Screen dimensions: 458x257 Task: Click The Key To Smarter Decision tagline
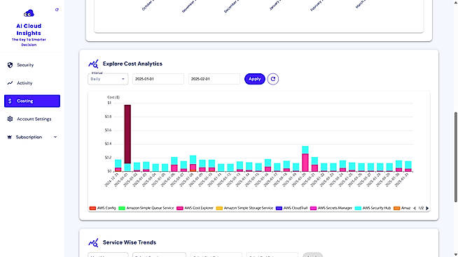click(x=29, y=42)
